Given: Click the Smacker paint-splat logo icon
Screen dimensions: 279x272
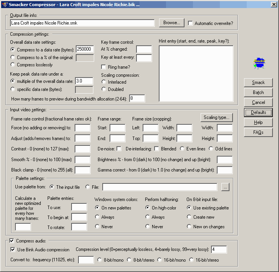Looking at the screenshot, I should click(259, 63).
